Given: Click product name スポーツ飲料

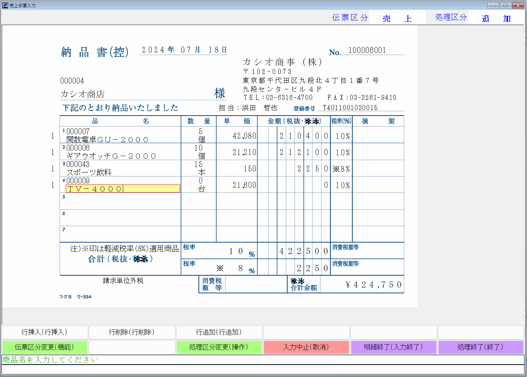Looking at the screenshot, I should tap(89, 172).
